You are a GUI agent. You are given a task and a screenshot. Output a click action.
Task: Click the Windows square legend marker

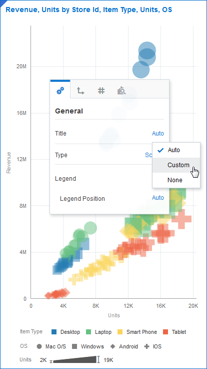(x=75, y=346)
